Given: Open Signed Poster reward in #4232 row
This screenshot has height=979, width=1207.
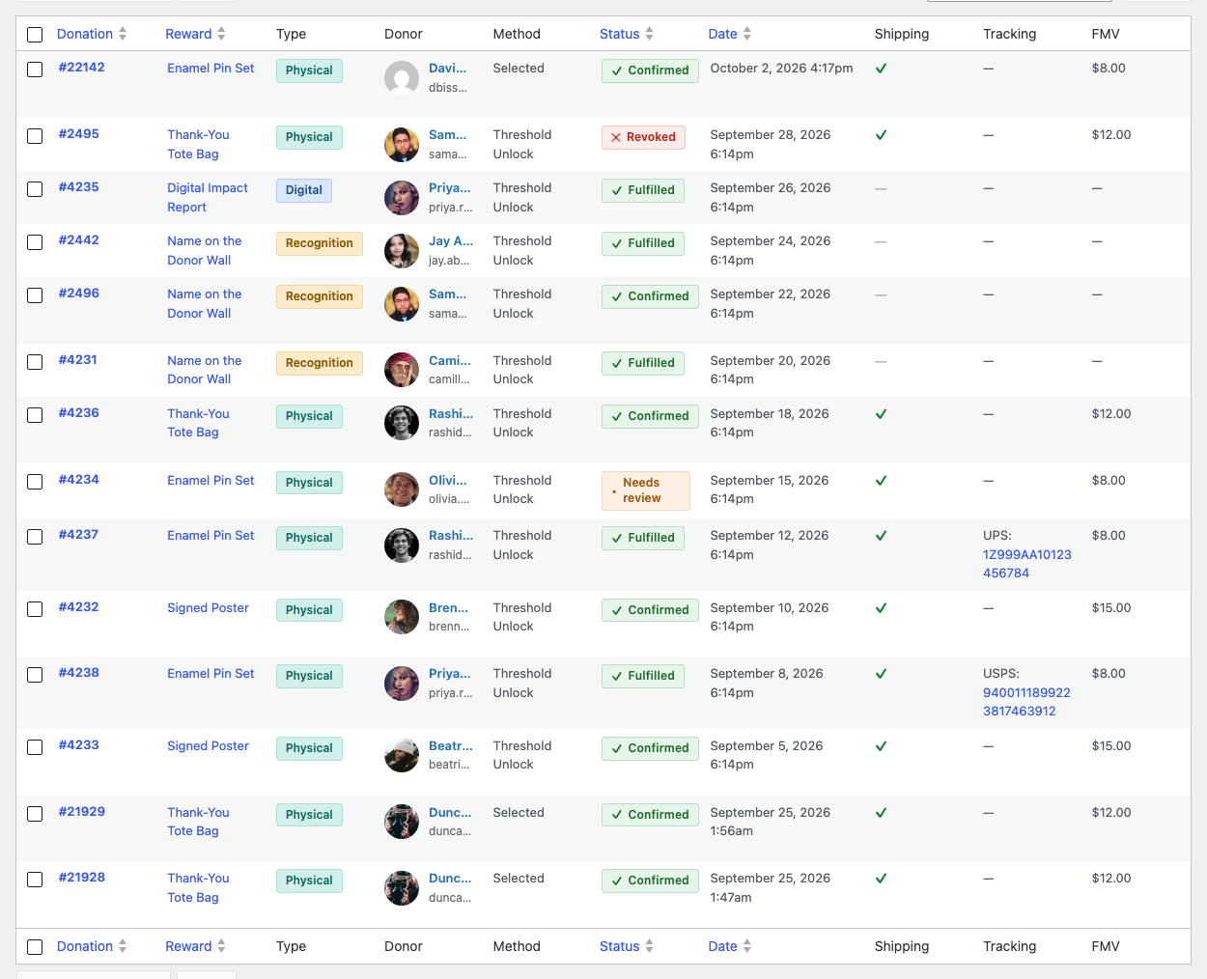Looking at the screenshot, I should click(x=208, y=608).
